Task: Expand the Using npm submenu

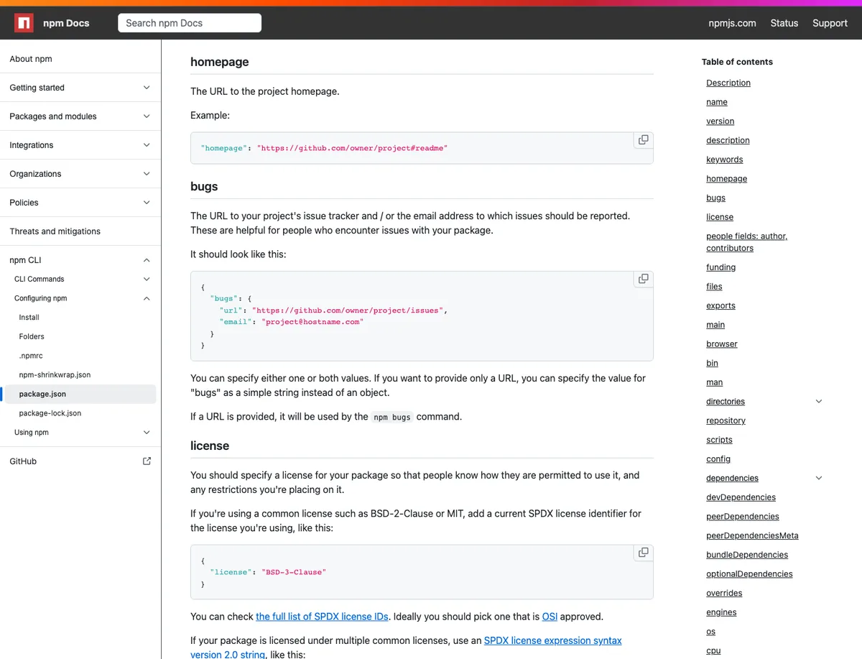Action: pos(147,433)
